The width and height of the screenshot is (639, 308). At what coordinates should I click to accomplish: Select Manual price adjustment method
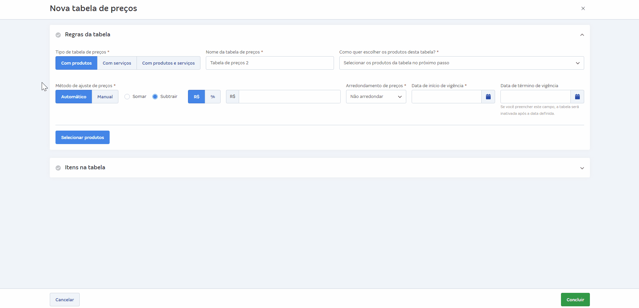[105, 97]
